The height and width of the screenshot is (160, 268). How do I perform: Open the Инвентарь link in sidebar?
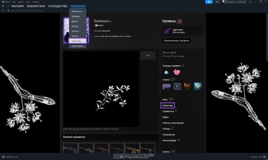coord(168,105)
